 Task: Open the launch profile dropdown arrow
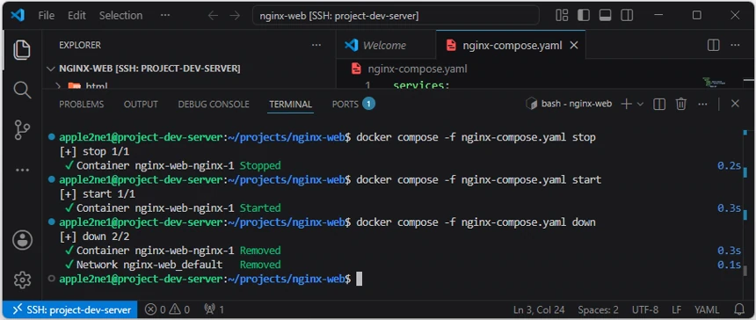(x=640, y=104)
